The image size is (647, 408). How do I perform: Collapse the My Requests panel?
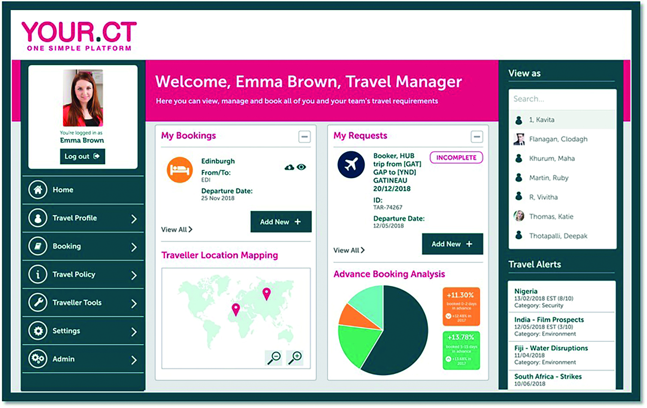(476, 137)
